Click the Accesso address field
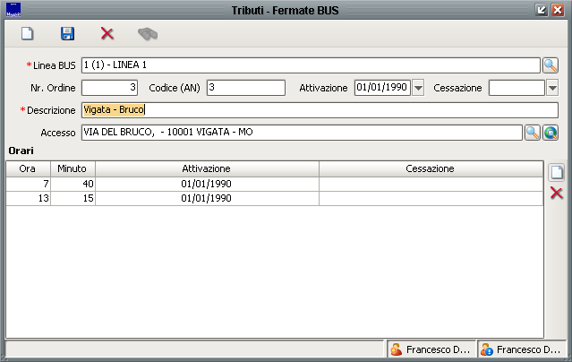Viewport: 572px width, 362px height. pyautogui.click(x=302, y=133)
